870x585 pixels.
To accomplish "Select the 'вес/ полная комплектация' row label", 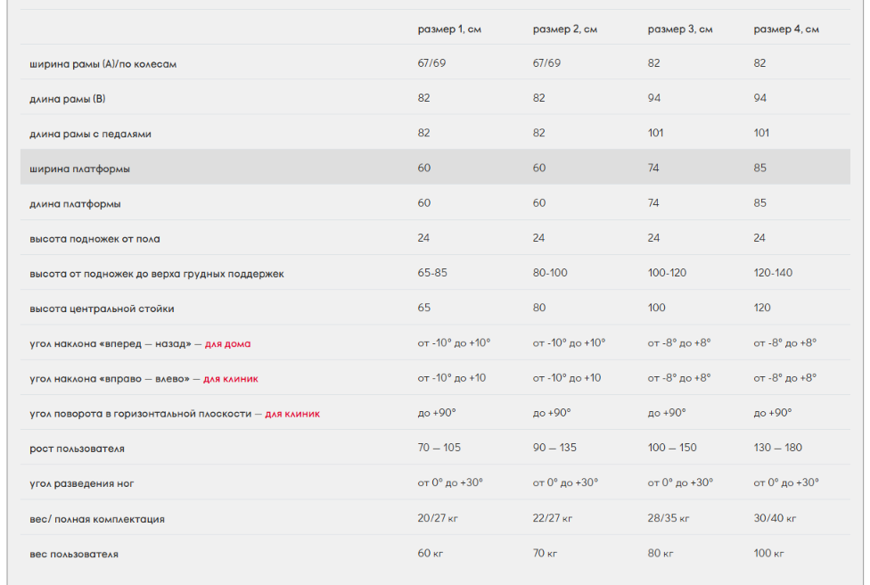I will [97, 519].
